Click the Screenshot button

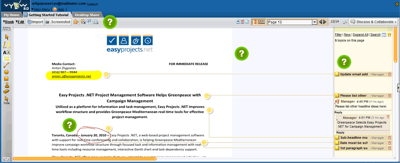pos(58,22)
